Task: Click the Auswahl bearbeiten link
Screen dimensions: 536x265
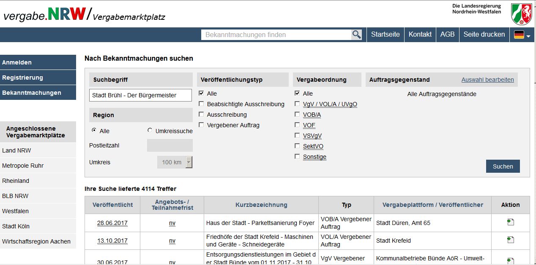Action: coord(487,80)
